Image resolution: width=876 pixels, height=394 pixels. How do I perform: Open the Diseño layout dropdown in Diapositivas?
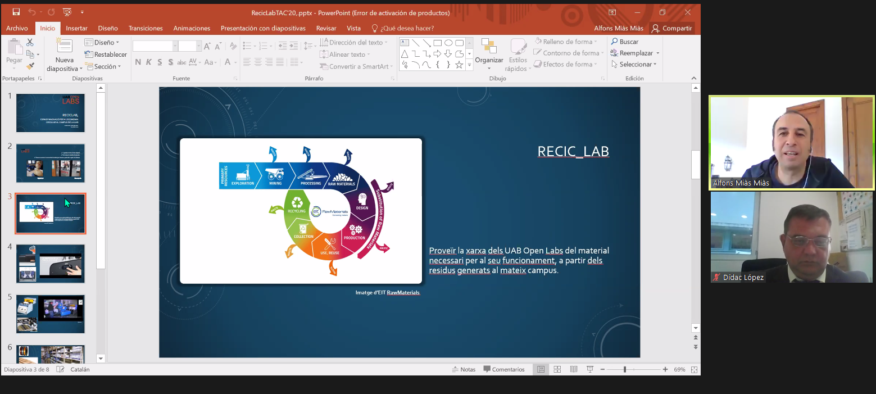point(102,42)
